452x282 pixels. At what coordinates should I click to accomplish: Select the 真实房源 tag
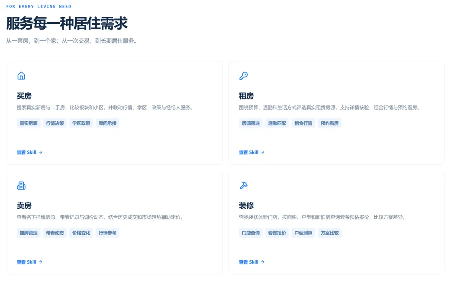click(x=28, y=123)
